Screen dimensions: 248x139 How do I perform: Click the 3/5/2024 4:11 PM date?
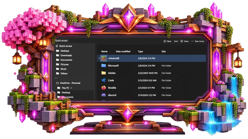click(x=146, y=88)
